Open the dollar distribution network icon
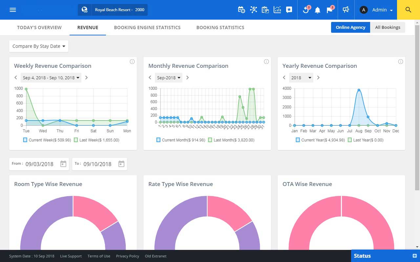 pos(253,10)
